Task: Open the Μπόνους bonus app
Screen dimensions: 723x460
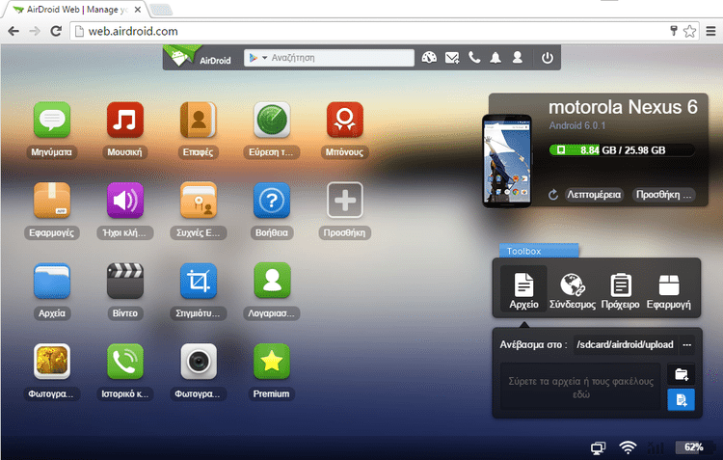Action: tap(345, 120)
